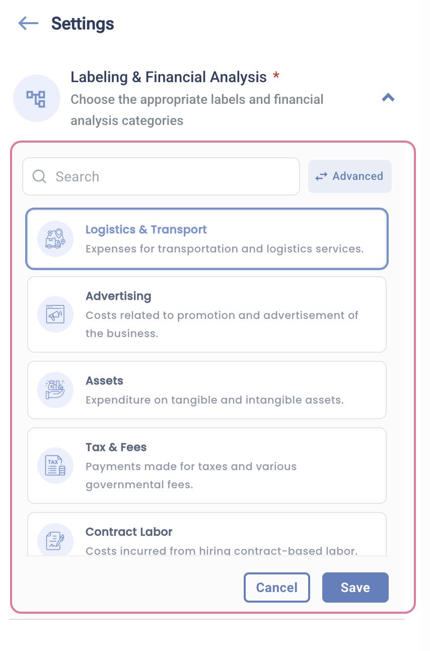Viewport: 430px width, 651px height.
Task: Focus the Search input field
Action: 171,176
